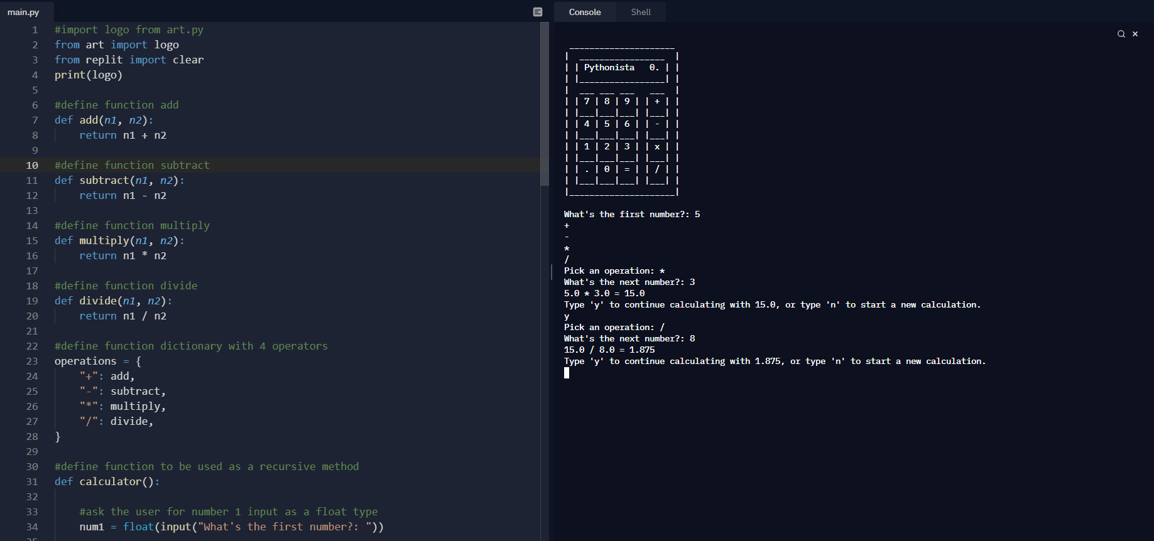Viewport: 1154px width, 541px height.
Task: Place cursor on 'def add(n1, n2):' line
Action: (x=104, y=120)
